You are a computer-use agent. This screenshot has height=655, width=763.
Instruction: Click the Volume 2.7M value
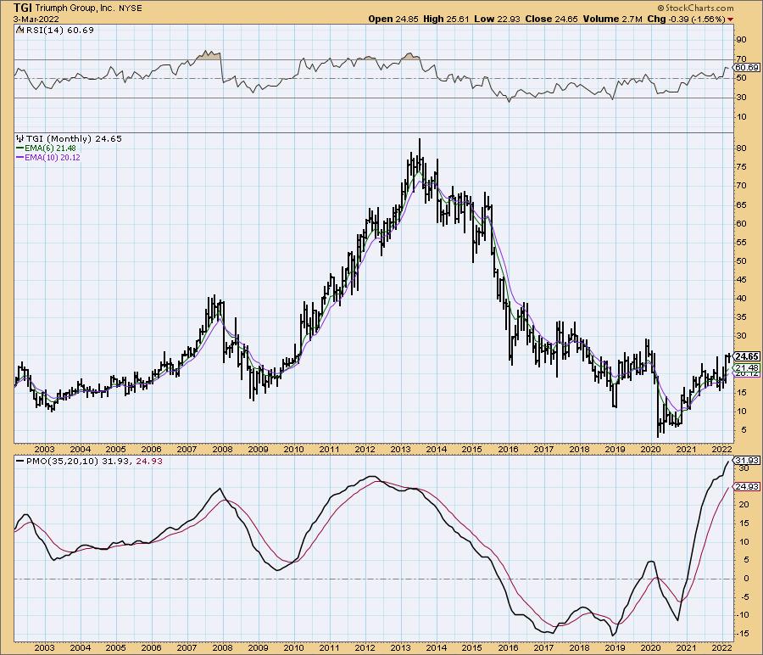pyautogui.click(x=613, y=19)
